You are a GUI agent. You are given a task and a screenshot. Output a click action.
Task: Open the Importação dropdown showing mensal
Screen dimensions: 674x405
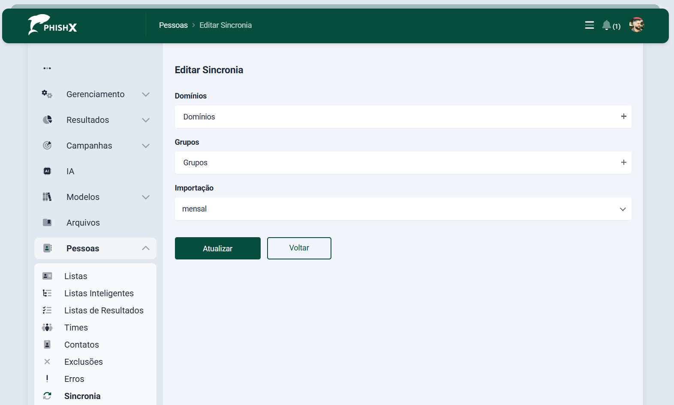tap(403, 209)
